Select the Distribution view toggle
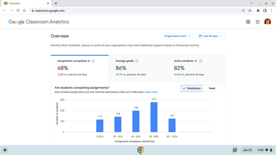Image resolution: width=276 pixels, height=155 pixels. tap(192, 88)
